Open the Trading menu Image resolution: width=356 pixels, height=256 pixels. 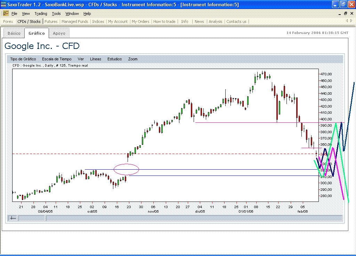tap(41, 14)
